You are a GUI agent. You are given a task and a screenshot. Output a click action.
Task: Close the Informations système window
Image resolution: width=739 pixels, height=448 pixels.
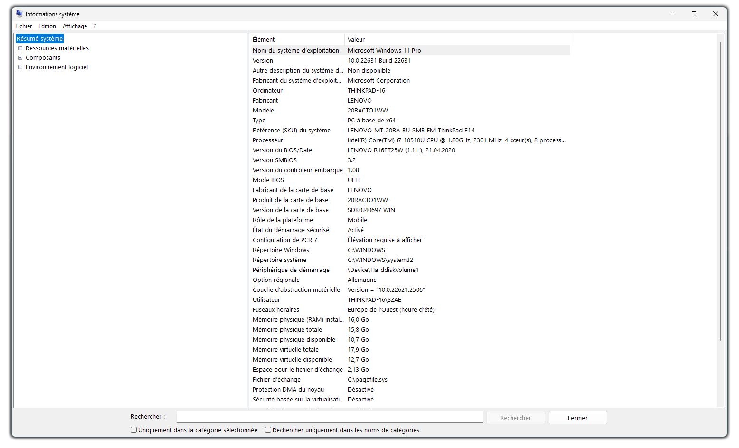(716, 14)
